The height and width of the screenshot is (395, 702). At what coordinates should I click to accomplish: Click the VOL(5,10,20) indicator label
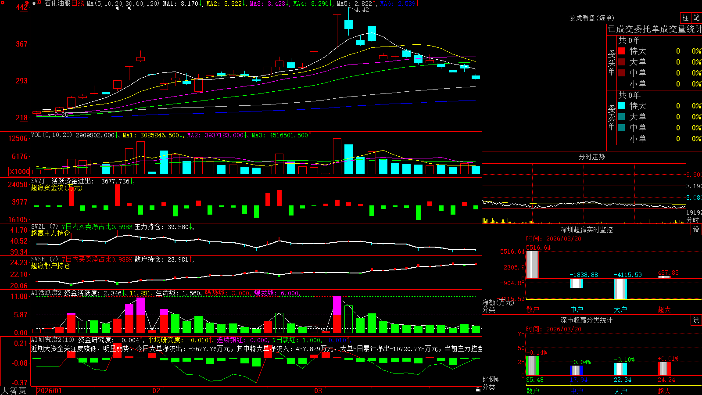click(x=51, y=135)
